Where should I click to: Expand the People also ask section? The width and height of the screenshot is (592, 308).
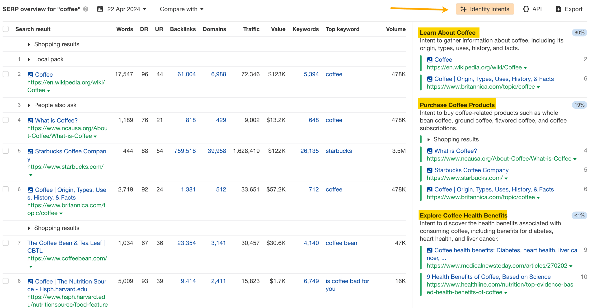(x=29, y=105)
